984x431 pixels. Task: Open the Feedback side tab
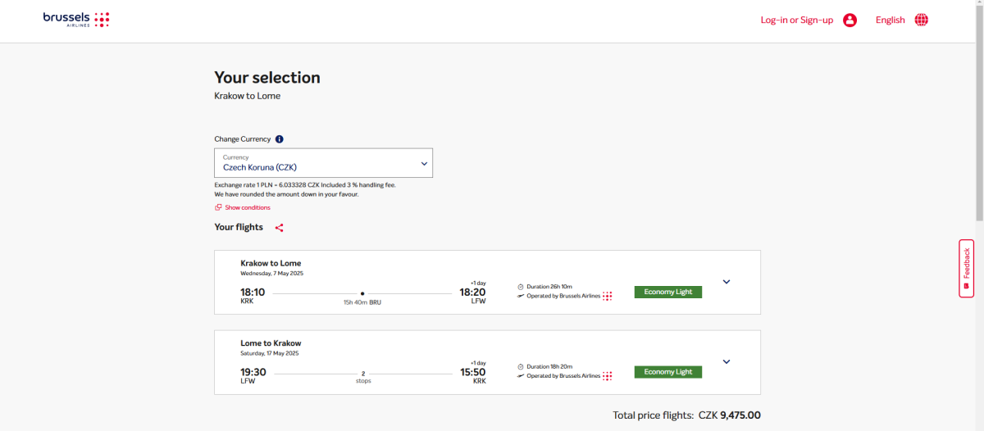tap(966, 268)
